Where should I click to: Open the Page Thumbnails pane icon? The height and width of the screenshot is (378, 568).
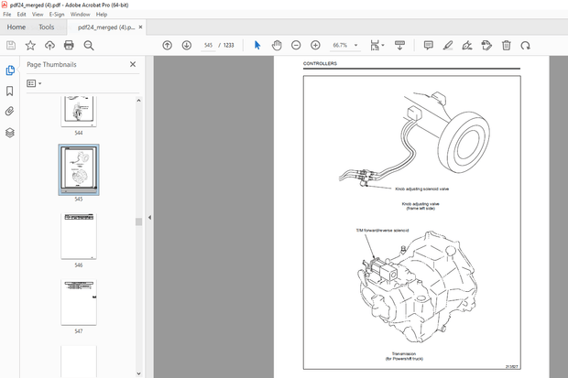pos(10,70)
